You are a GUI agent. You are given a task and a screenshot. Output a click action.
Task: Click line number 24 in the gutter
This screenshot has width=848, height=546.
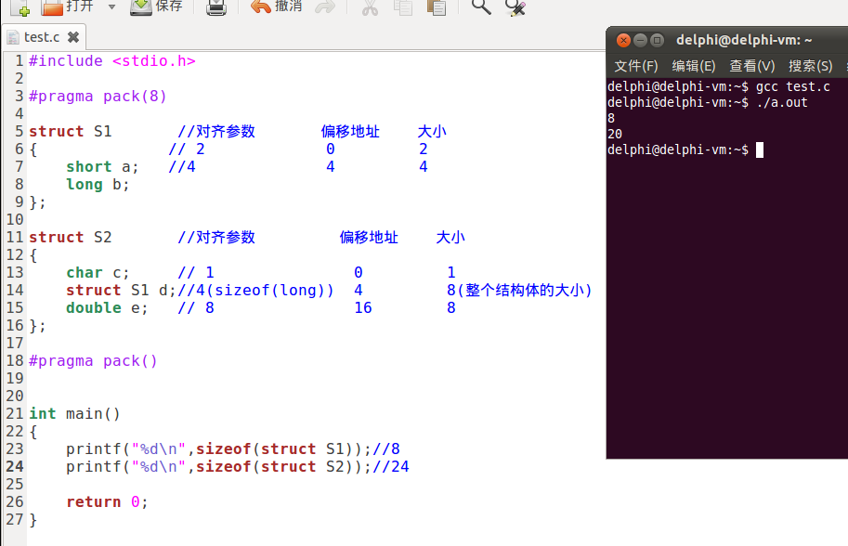pyautogui.click(x=15, y=466)
